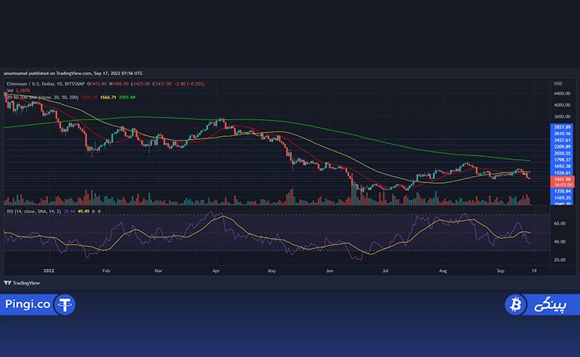Click the published on TradingView.com header text
Image resolution: width=580 pixels, height=357 pixels.
coord(60,73)
